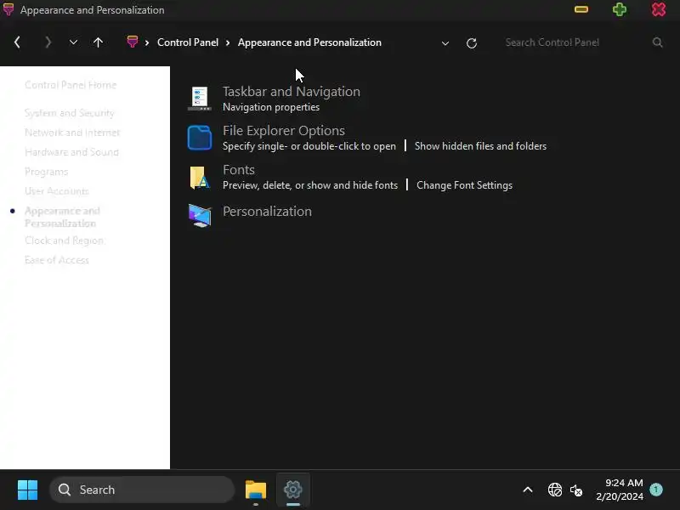680x510 pixels.
Task: Open File Explorer Options heading
Action: pos(284,131)
